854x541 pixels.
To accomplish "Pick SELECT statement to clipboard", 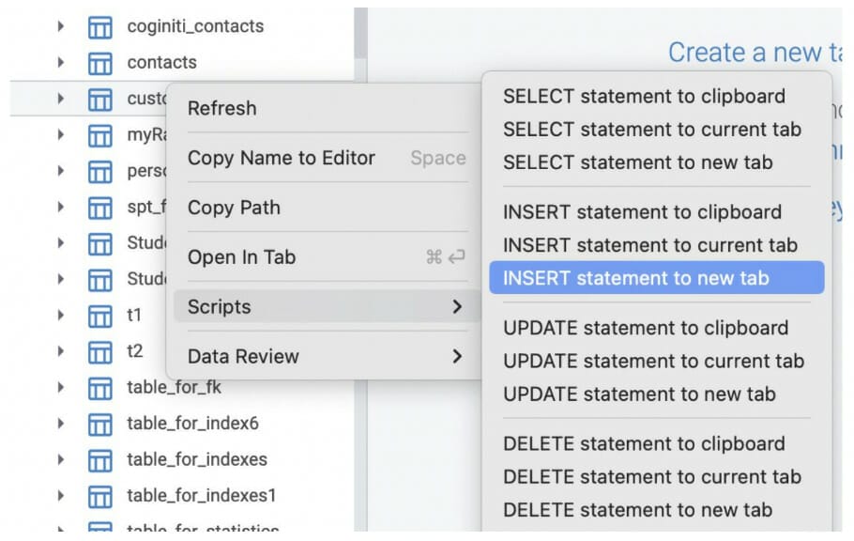I will tap(644, 96).
